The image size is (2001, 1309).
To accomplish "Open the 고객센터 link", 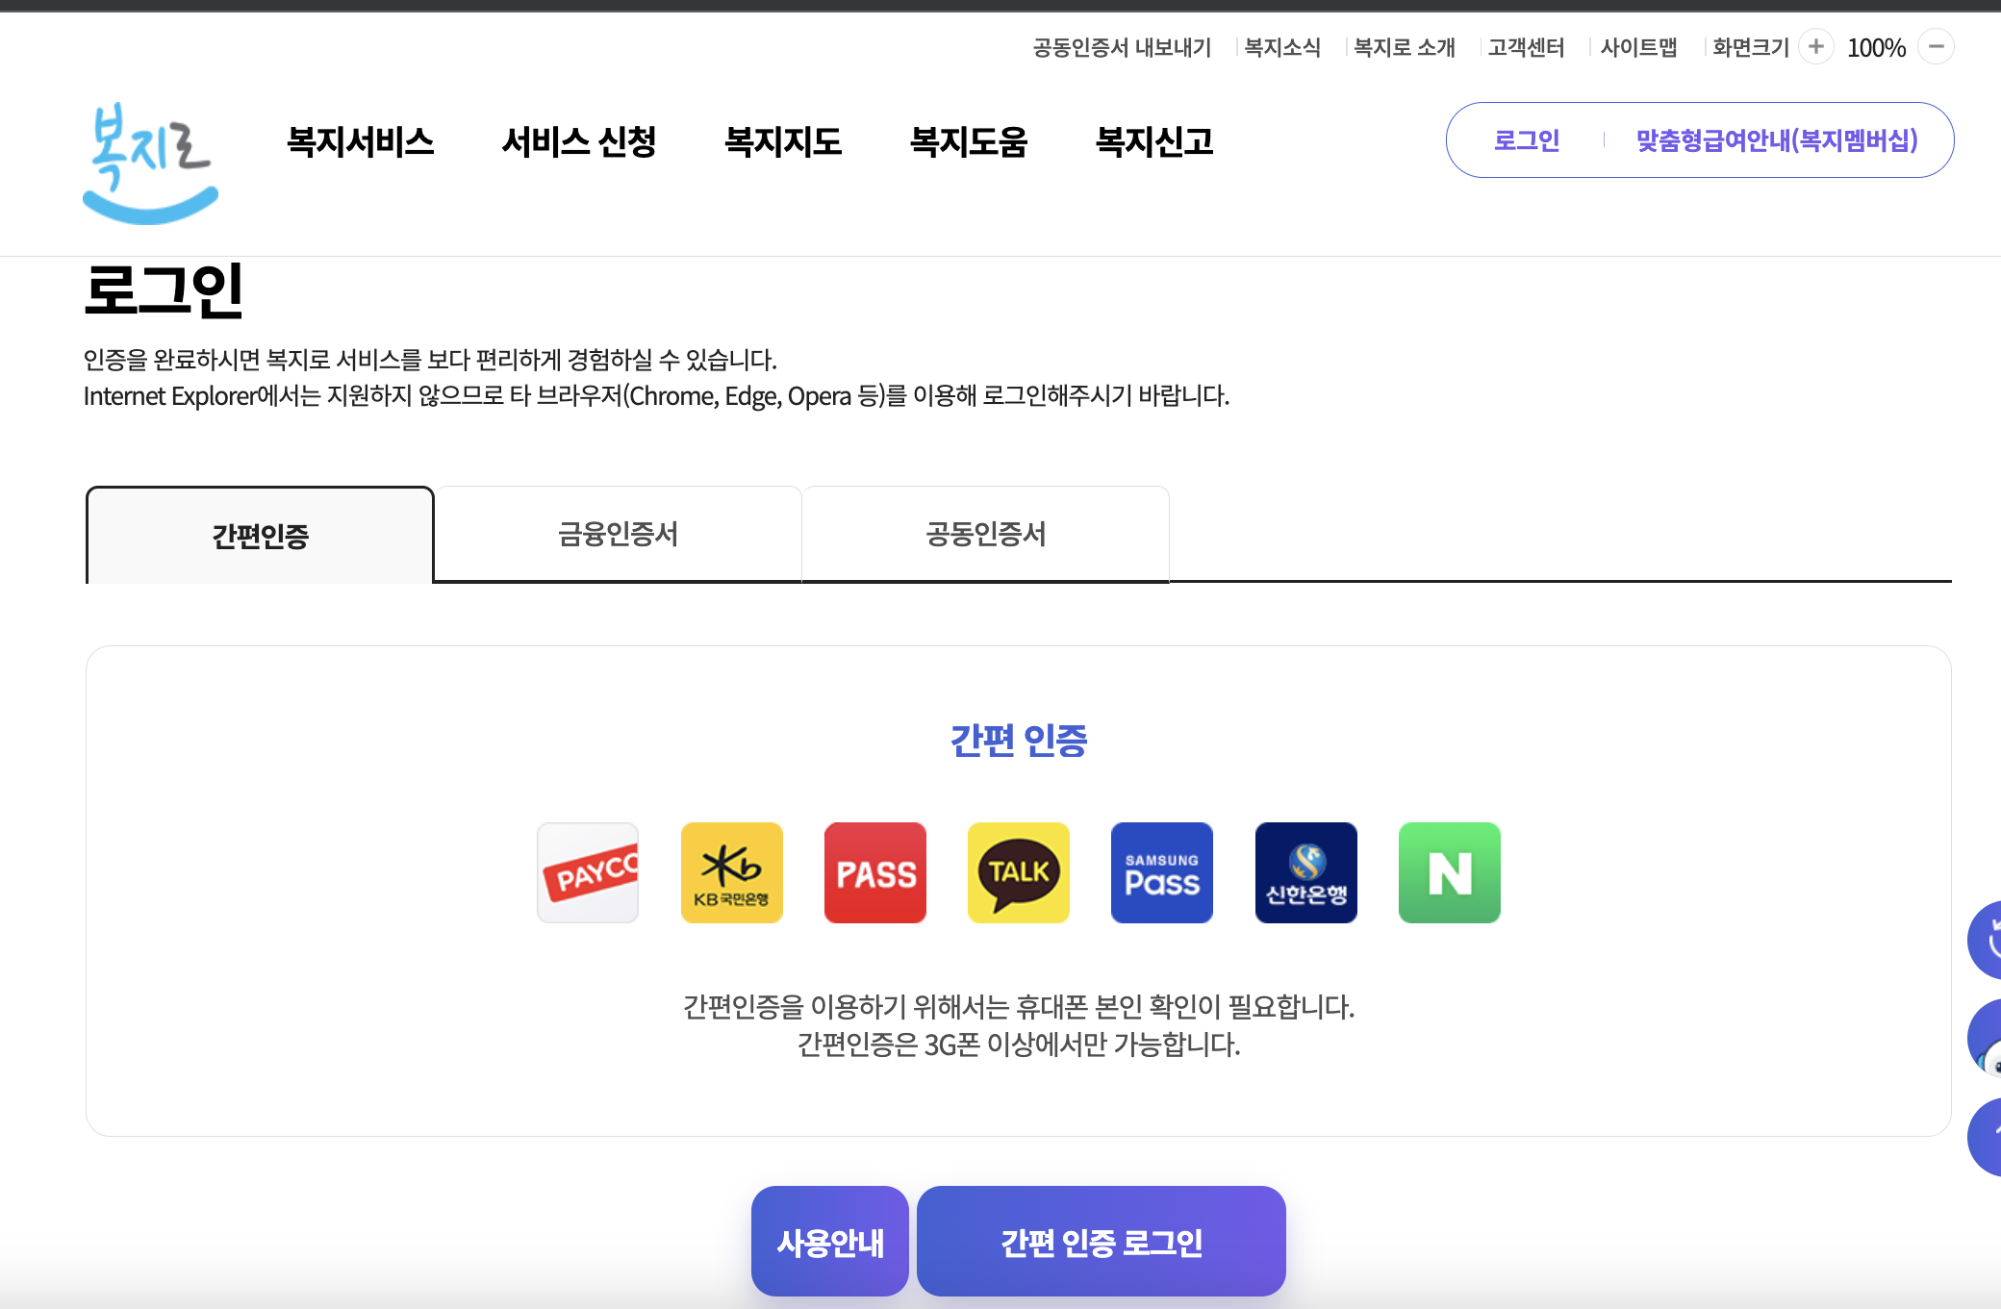I will (1526, 47).
